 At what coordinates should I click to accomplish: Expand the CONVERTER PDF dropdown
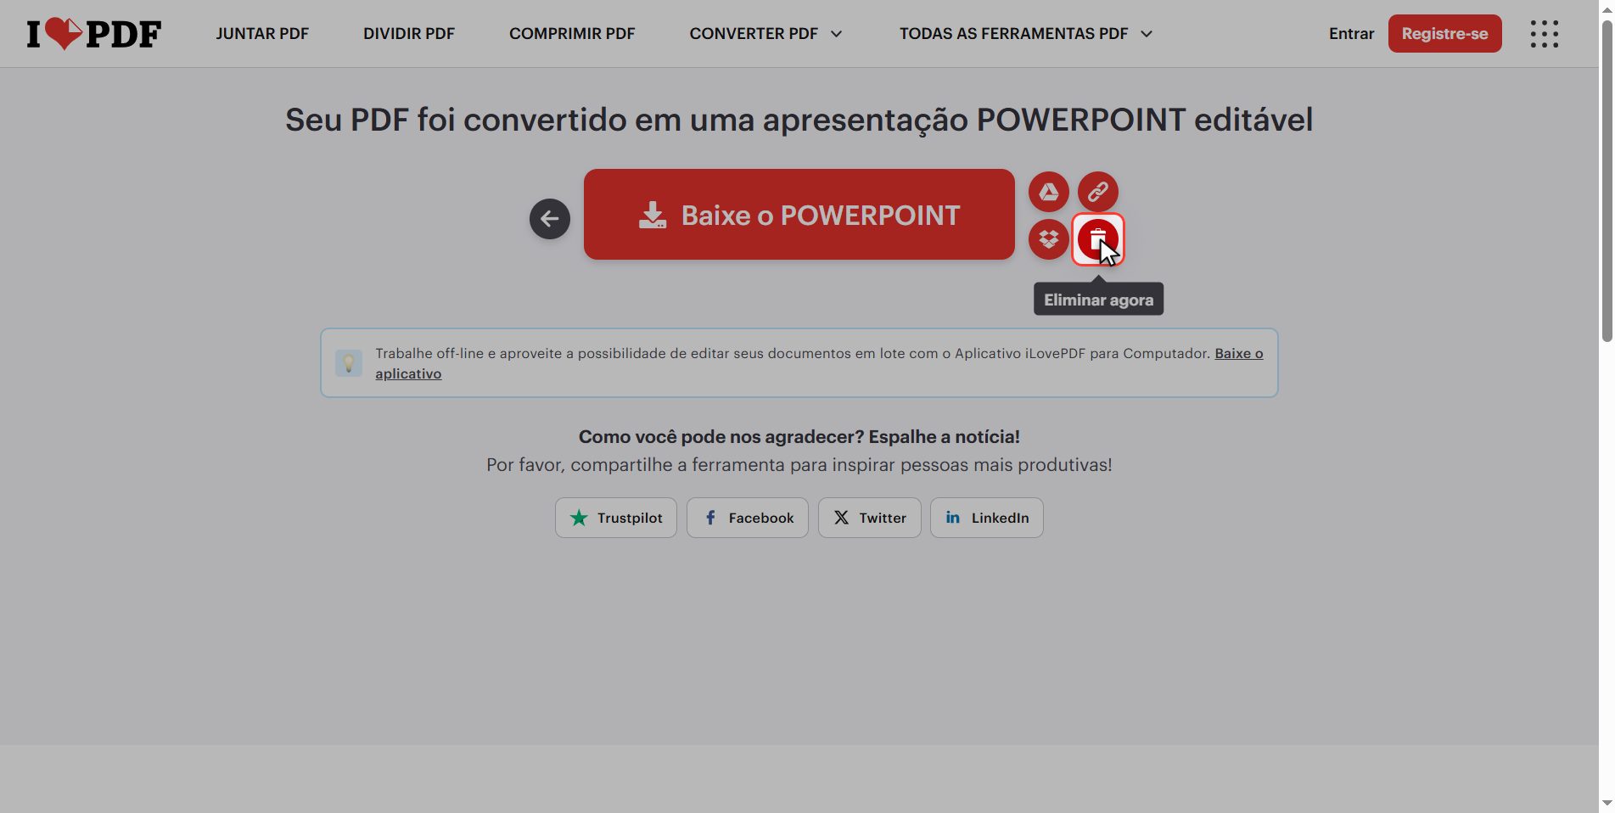[765, 34]
